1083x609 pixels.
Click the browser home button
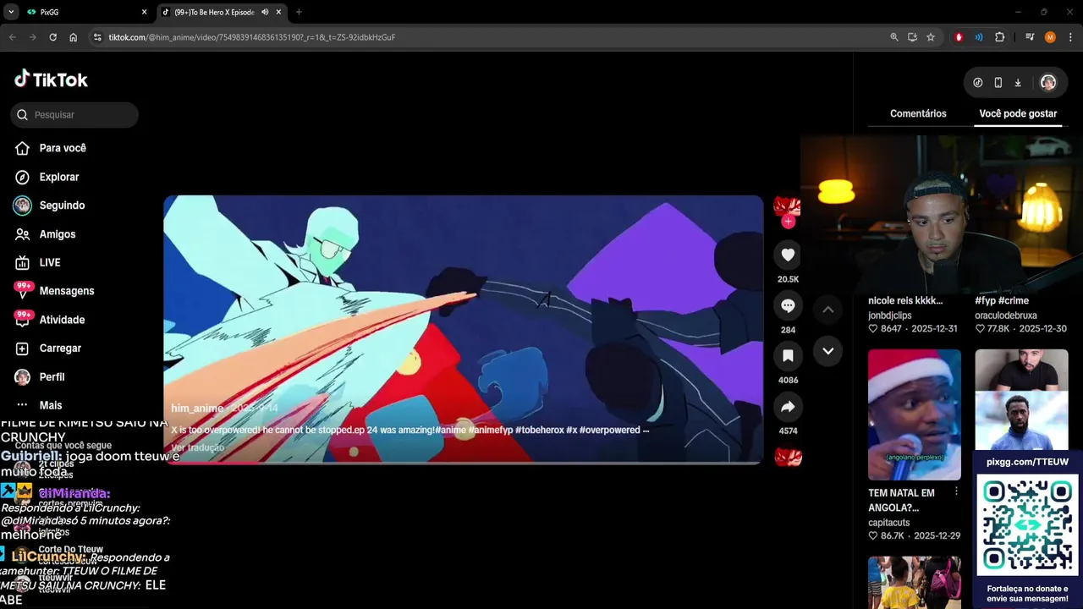(73, 37)
